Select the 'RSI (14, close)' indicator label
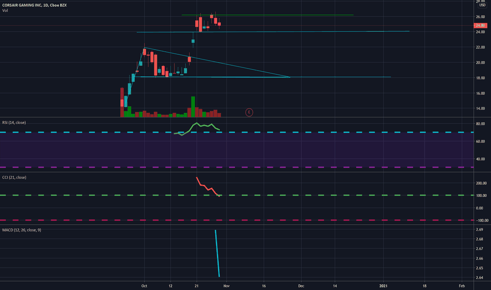 pyautogui.click(x=14, y=122)
